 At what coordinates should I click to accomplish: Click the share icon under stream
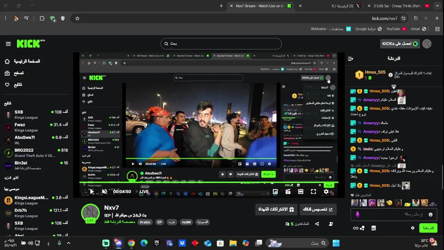tap(317, 224)
